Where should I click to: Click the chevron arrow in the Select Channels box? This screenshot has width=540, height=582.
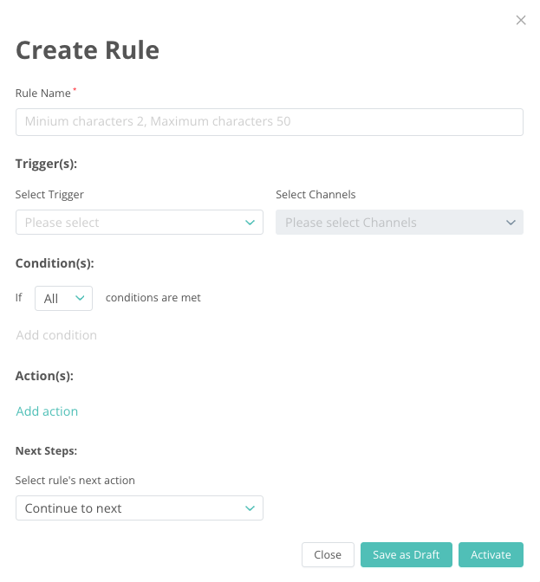pyautogui.click(x=511, y=223)
